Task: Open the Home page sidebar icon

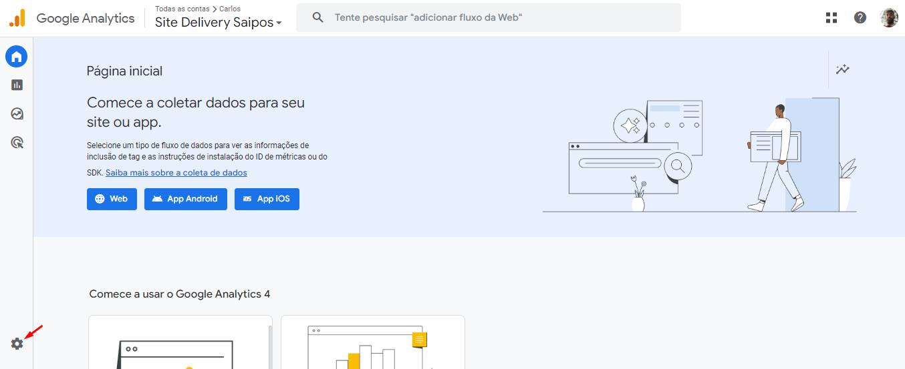Action: (17, 57)
